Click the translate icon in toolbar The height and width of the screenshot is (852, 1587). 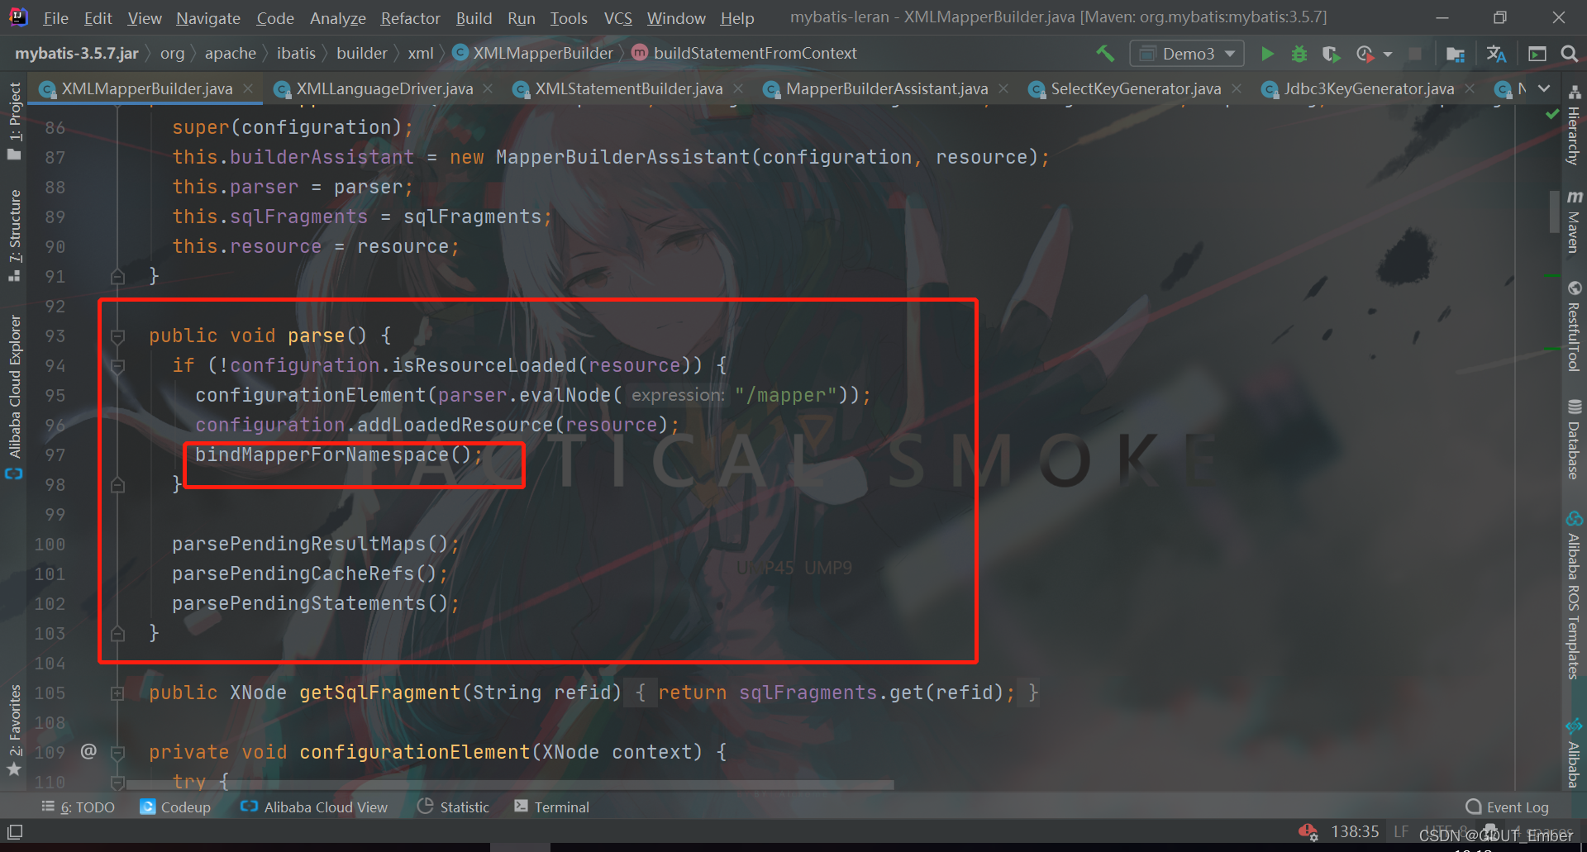tap(1496, 54)
